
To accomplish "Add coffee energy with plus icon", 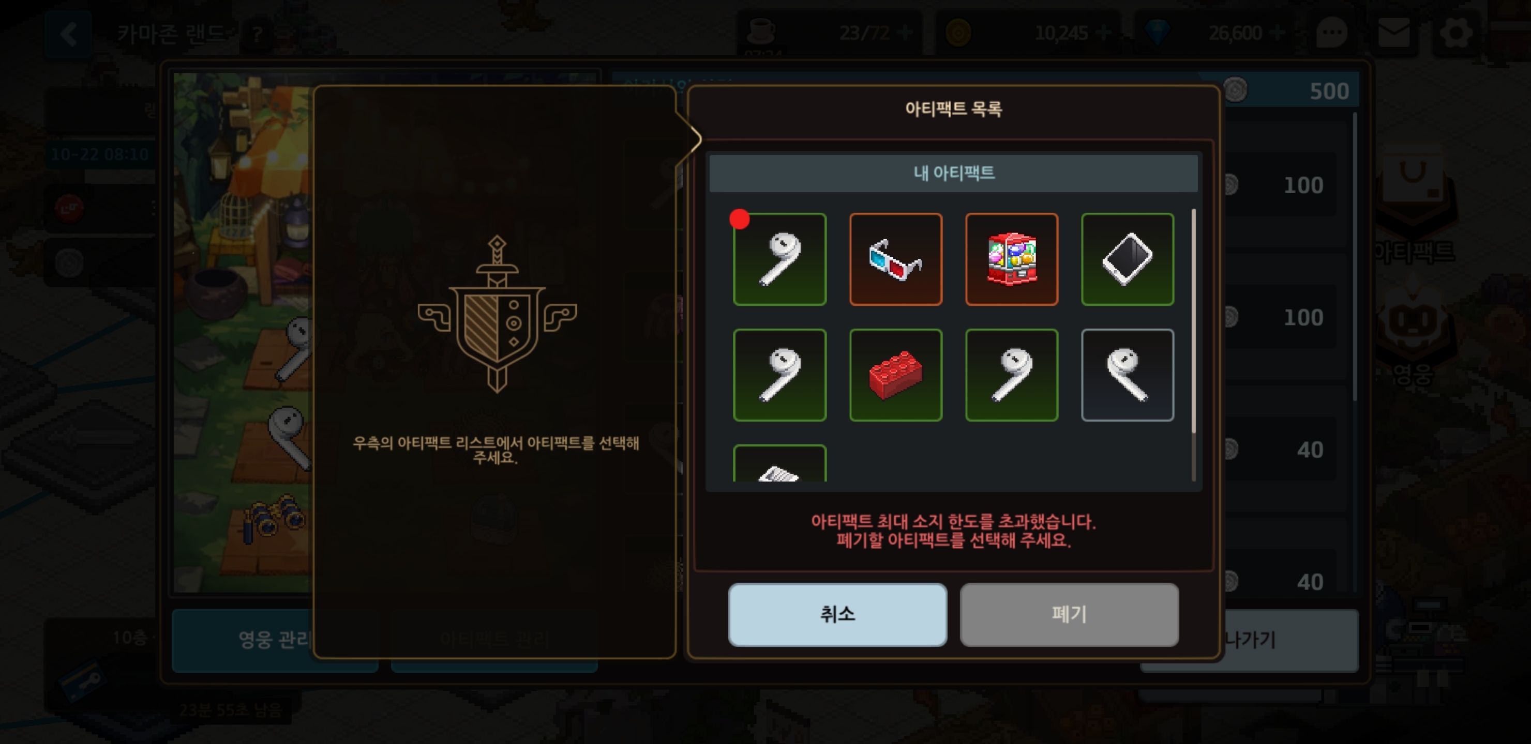I will point(905,33).
